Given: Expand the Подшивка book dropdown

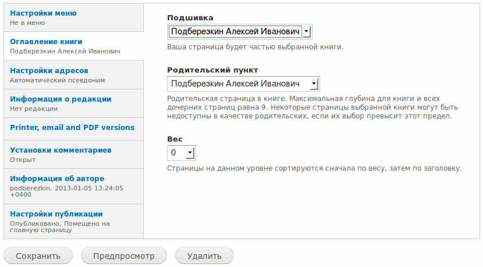Looking at the screenshot, I should tap(240, 32).
